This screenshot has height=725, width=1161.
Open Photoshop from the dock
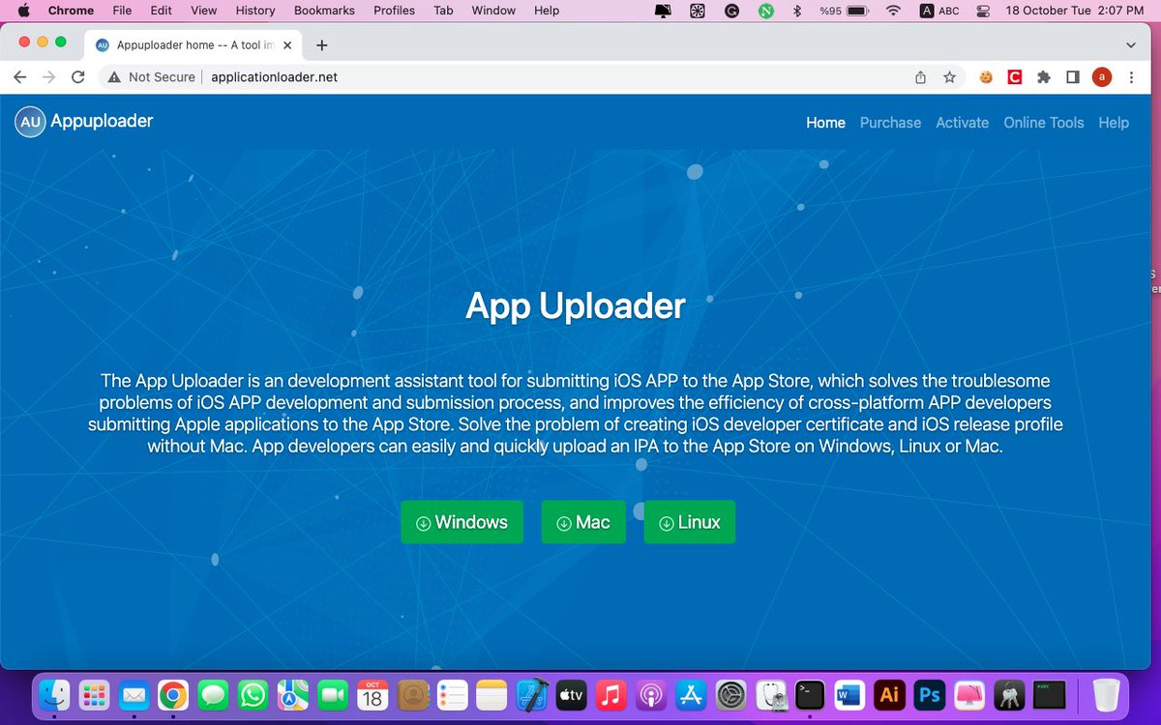930,694
